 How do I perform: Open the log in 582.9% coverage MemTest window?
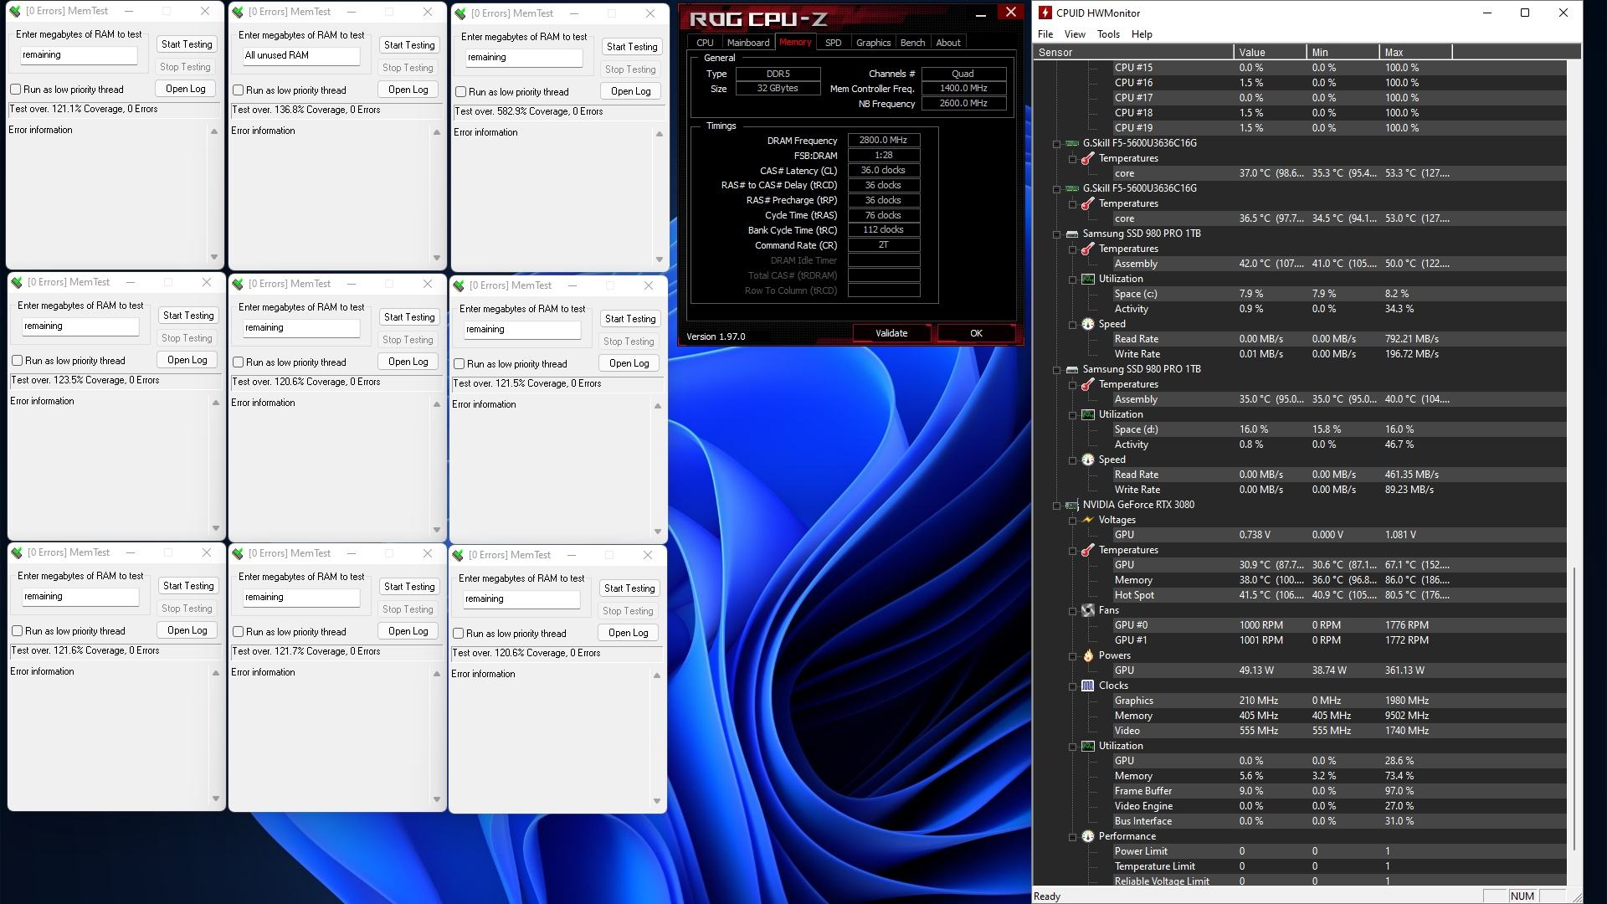pos(631,91)
